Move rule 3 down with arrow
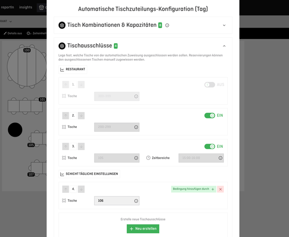Viewport: 289px width, 237px height. [x=81, y=147]
